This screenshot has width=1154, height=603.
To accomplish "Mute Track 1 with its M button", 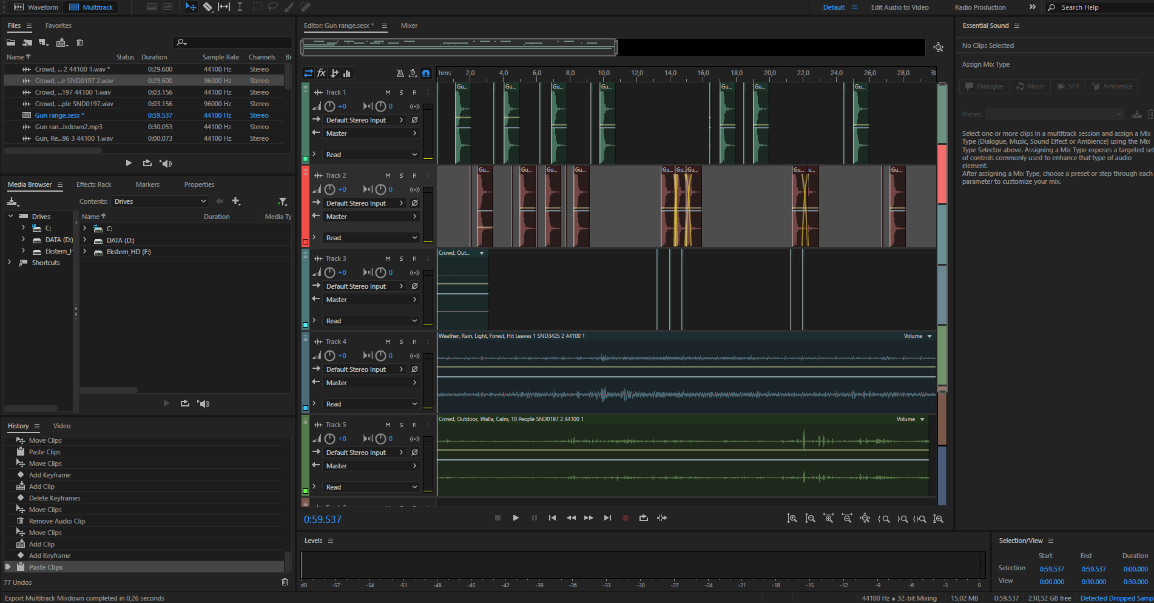I will point(388,92).
